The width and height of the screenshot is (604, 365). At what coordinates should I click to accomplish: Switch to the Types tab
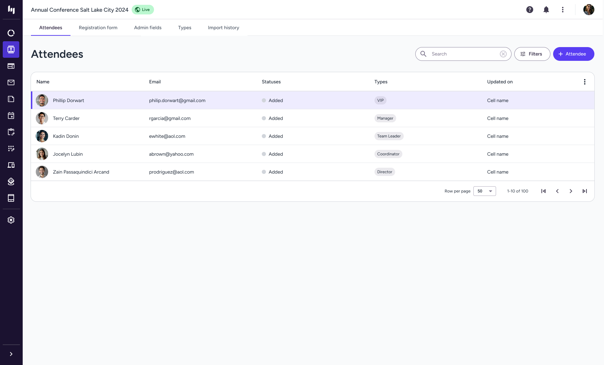tap(185, 27)
